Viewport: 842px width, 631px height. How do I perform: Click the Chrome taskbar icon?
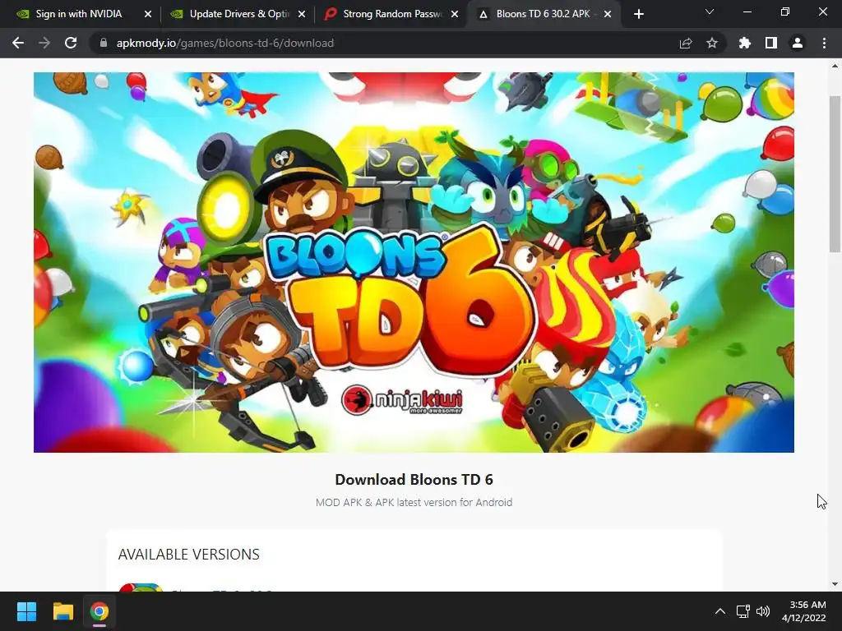99,611
